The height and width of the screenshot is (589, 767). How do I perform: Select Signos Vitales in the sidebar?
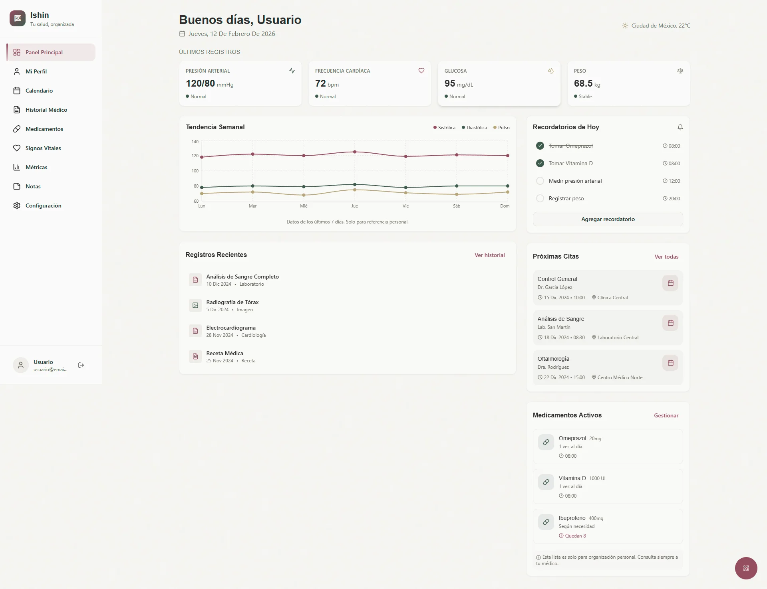tap(43, 148)
